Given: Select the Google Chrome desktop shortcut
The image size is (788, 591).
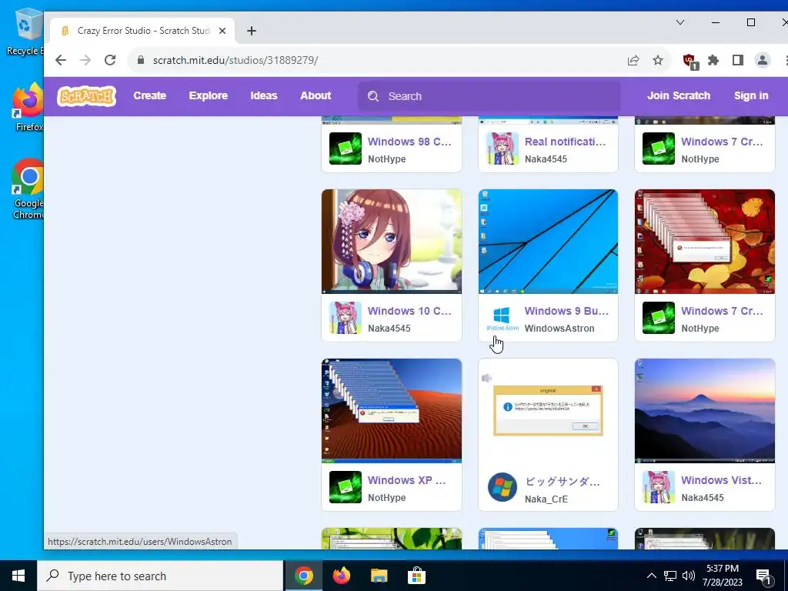Looking at the screenshot, I should coord(28,189).
